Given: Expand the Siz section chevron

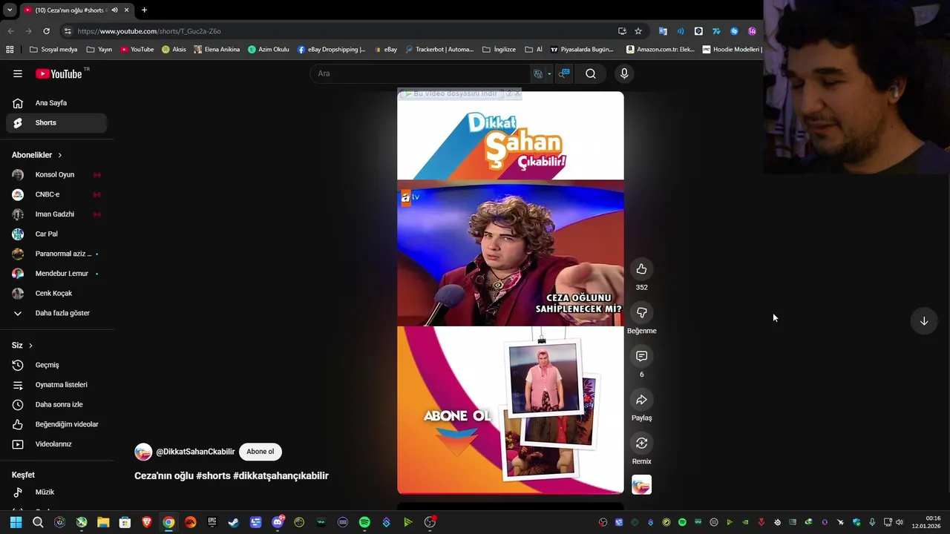Looking at the screenshot, I should (30, 346).
